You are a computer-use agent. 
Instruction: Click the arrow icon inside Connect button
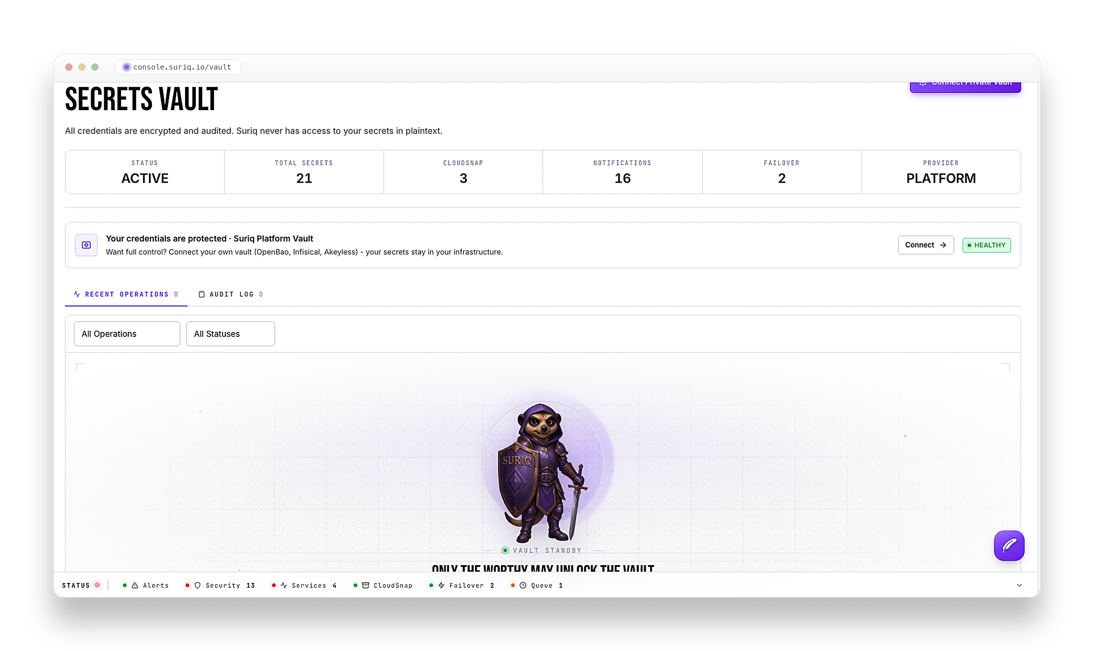[x=943, y=245]
